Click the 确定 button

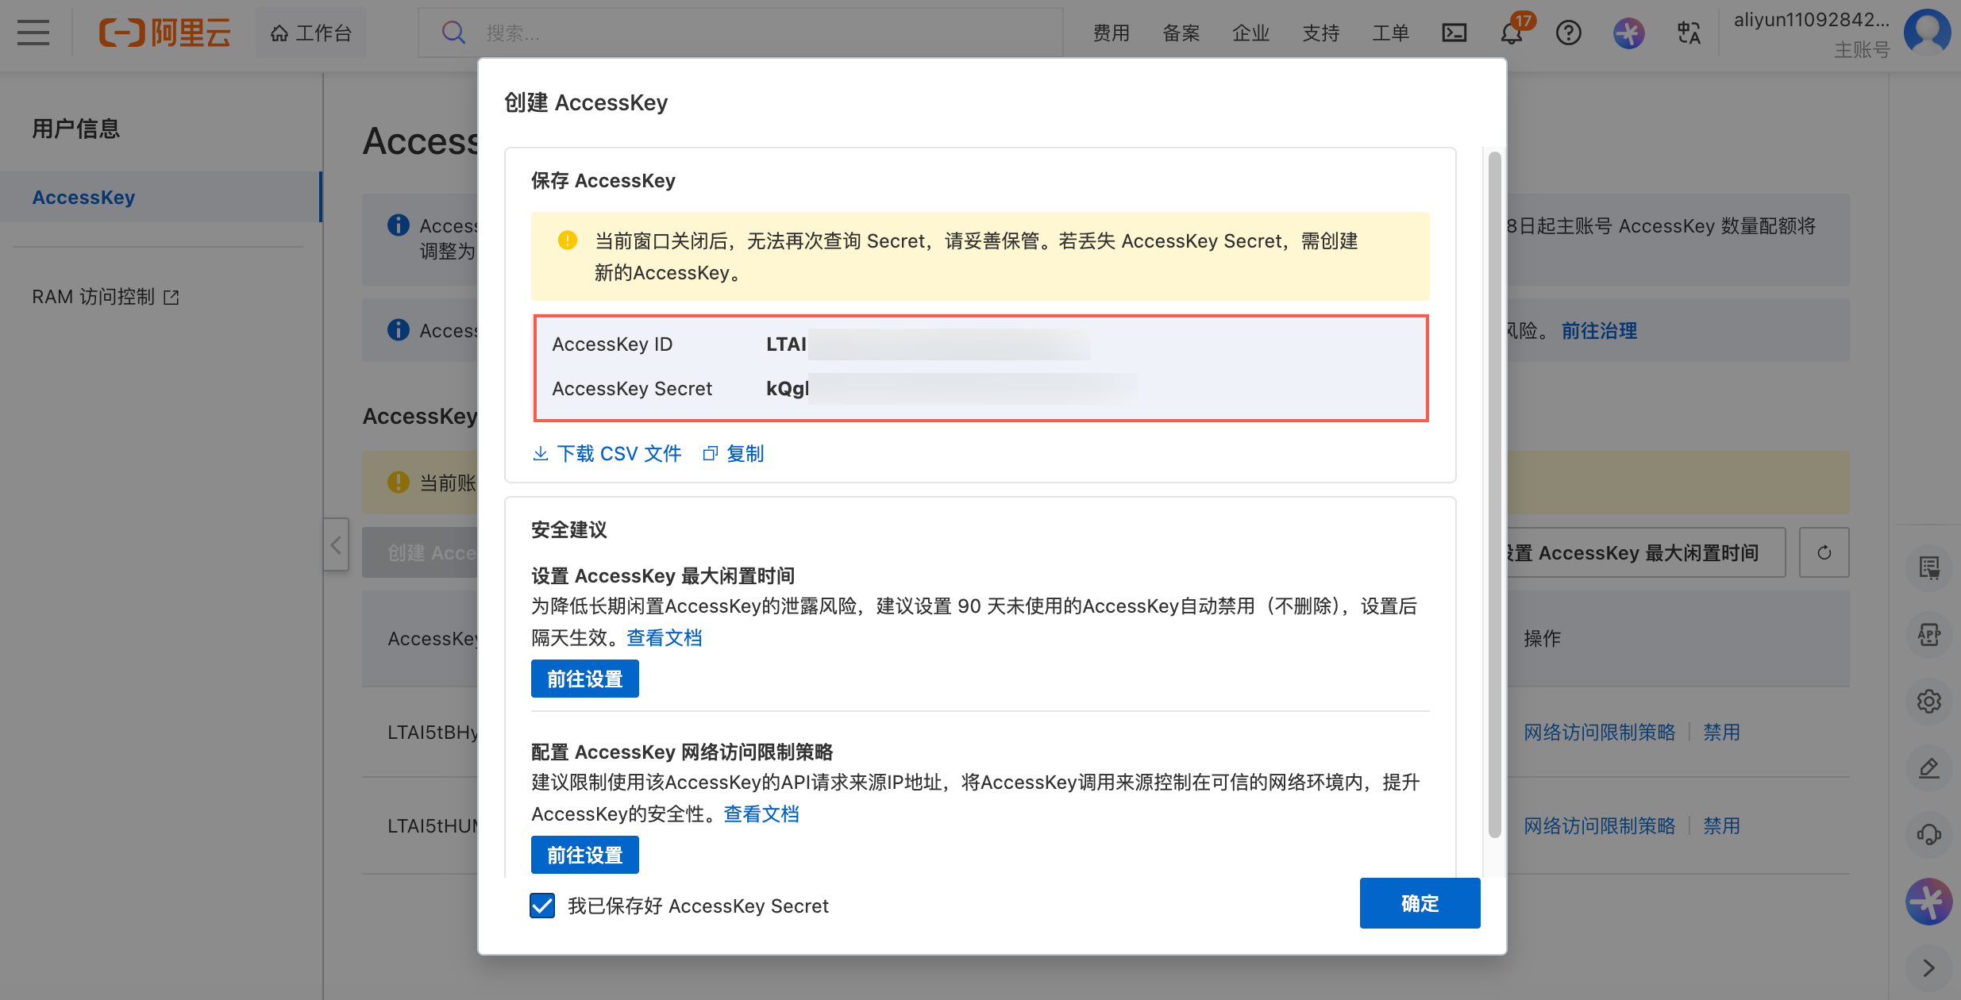tap(1419, 903)
